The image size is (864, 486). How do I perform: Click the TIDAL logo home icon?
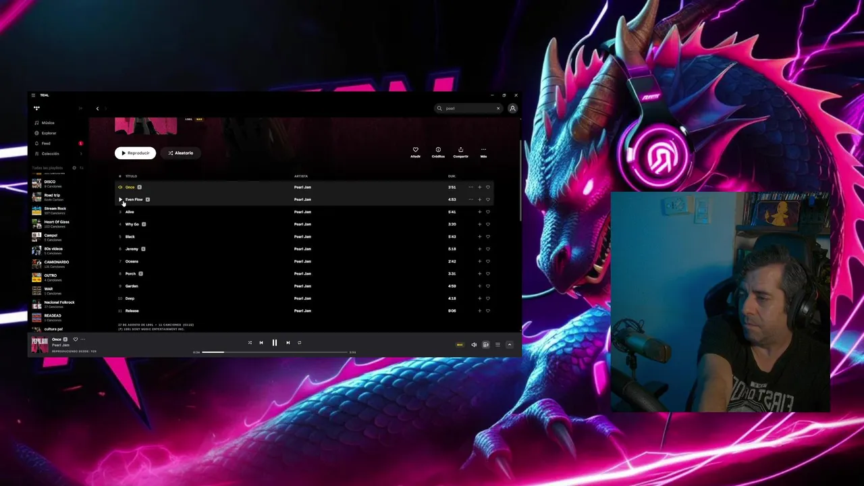point(36,108)
